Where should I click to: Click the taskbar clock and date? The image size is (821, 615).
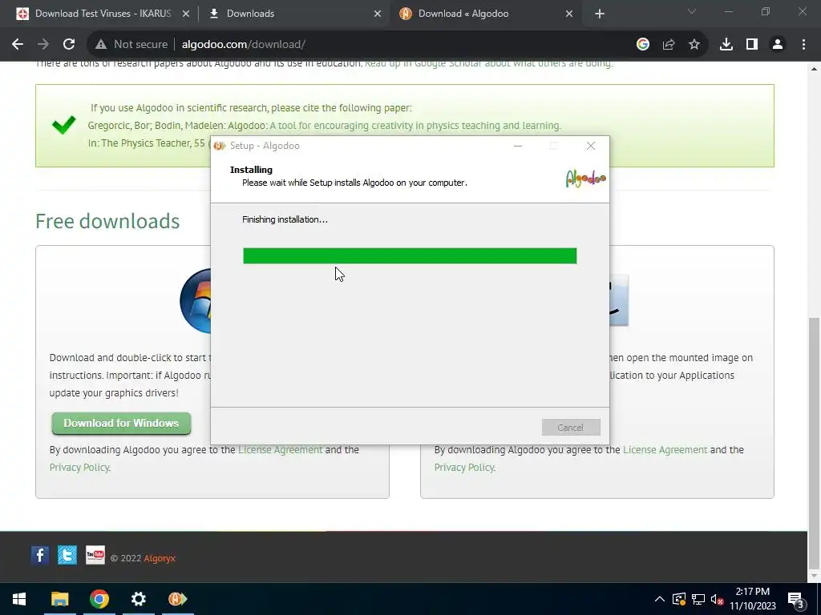point(752,599)
